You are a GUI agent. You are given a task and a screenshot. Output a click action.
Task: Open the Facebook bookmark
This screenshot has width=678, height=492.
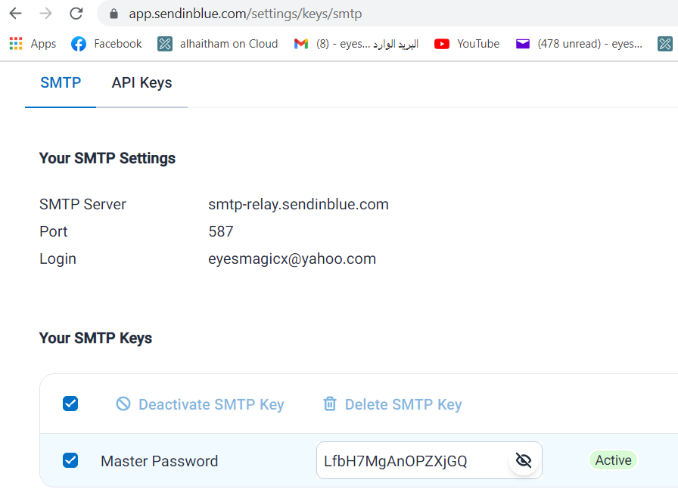pos(107,44)
